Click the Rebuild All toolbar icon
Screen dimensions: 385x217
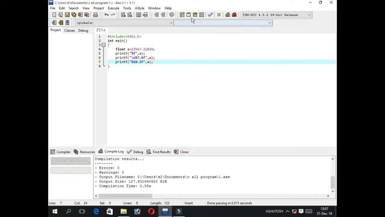coord(202,14)
